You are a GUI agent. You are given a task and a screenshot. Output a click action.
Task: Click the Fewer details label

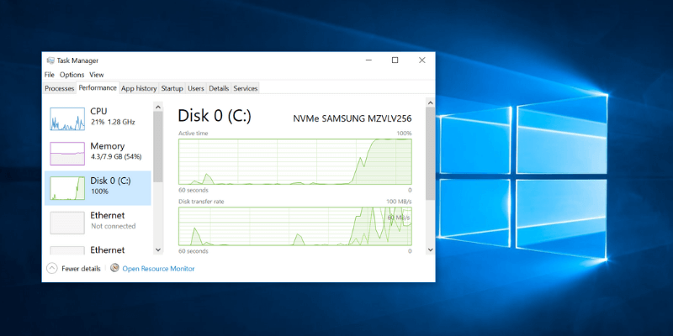coord(81,269)
